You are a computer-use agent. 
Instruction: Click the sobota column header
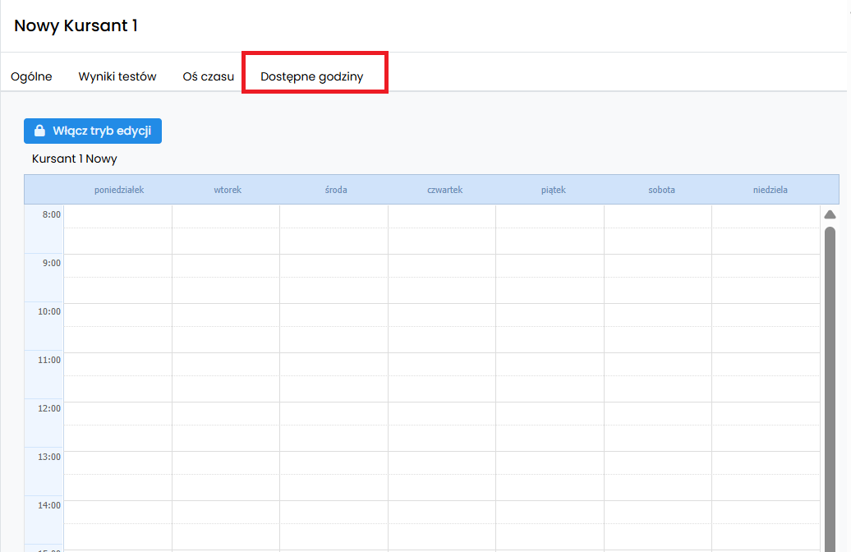(x=661, y=190)
